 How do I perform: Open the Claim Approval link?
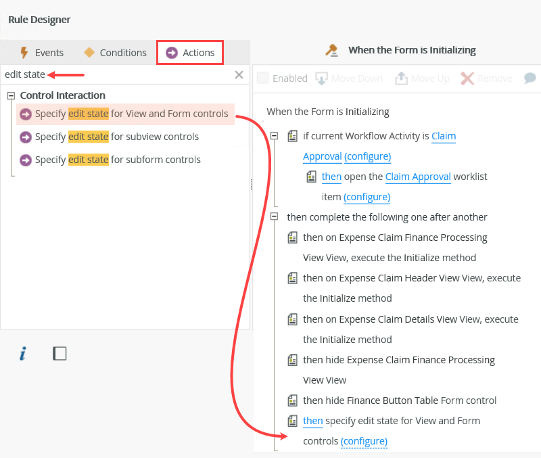point(444,135)
